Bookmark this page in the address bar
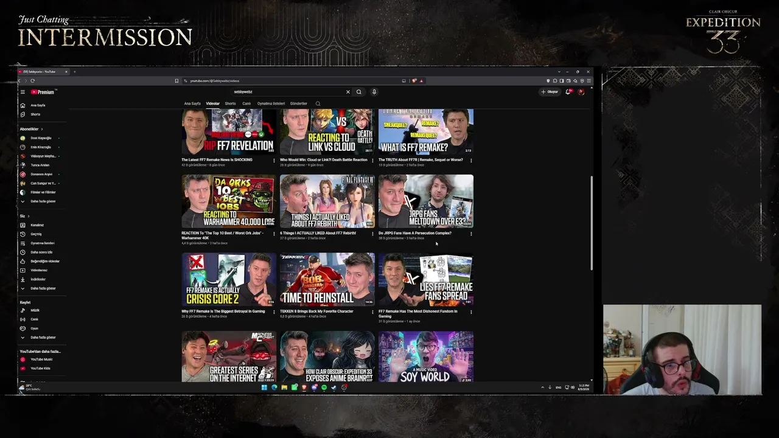779x438 pixels. pos(176,81)
